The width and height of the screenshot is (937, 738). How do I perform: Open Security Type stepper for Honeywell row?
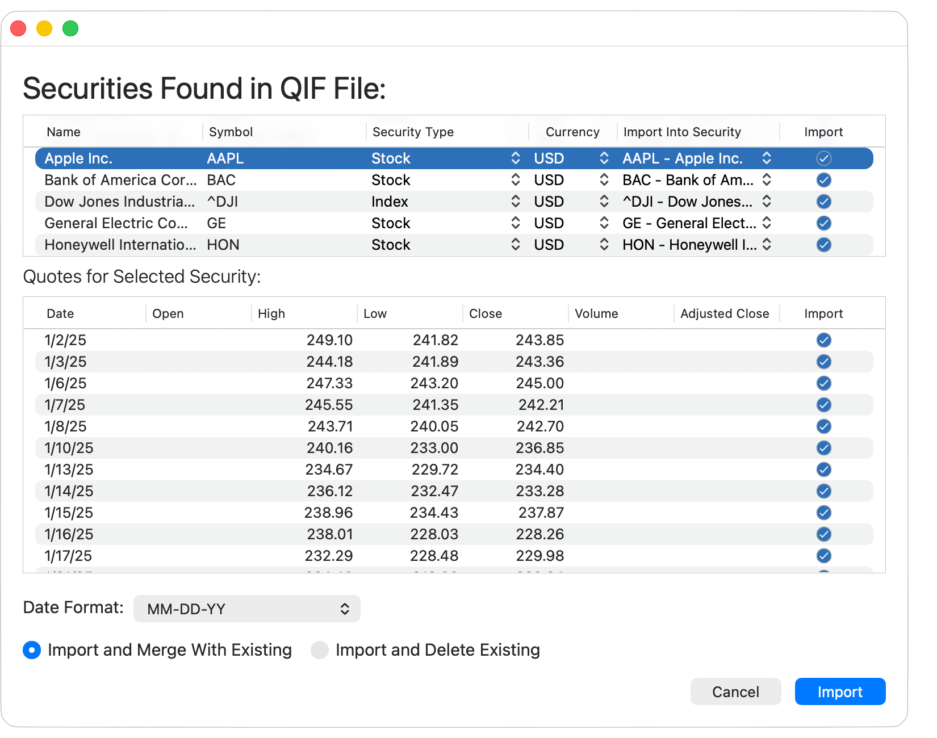click(516, 245)
